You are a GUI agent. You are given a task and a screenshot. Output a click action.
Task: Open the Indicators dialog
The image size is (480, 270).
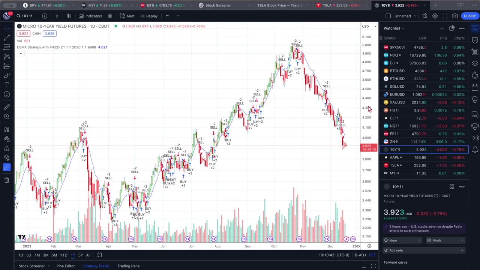90,16
